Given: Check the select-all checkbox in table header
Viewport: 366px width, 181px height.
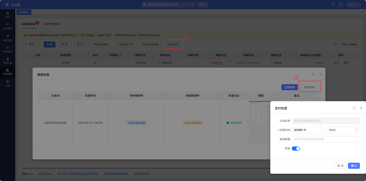Looking at the screenshot, I should tap(27, 55).
